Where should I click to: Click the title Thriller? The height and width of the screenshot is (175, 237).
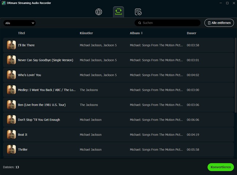tap(23, 150)
